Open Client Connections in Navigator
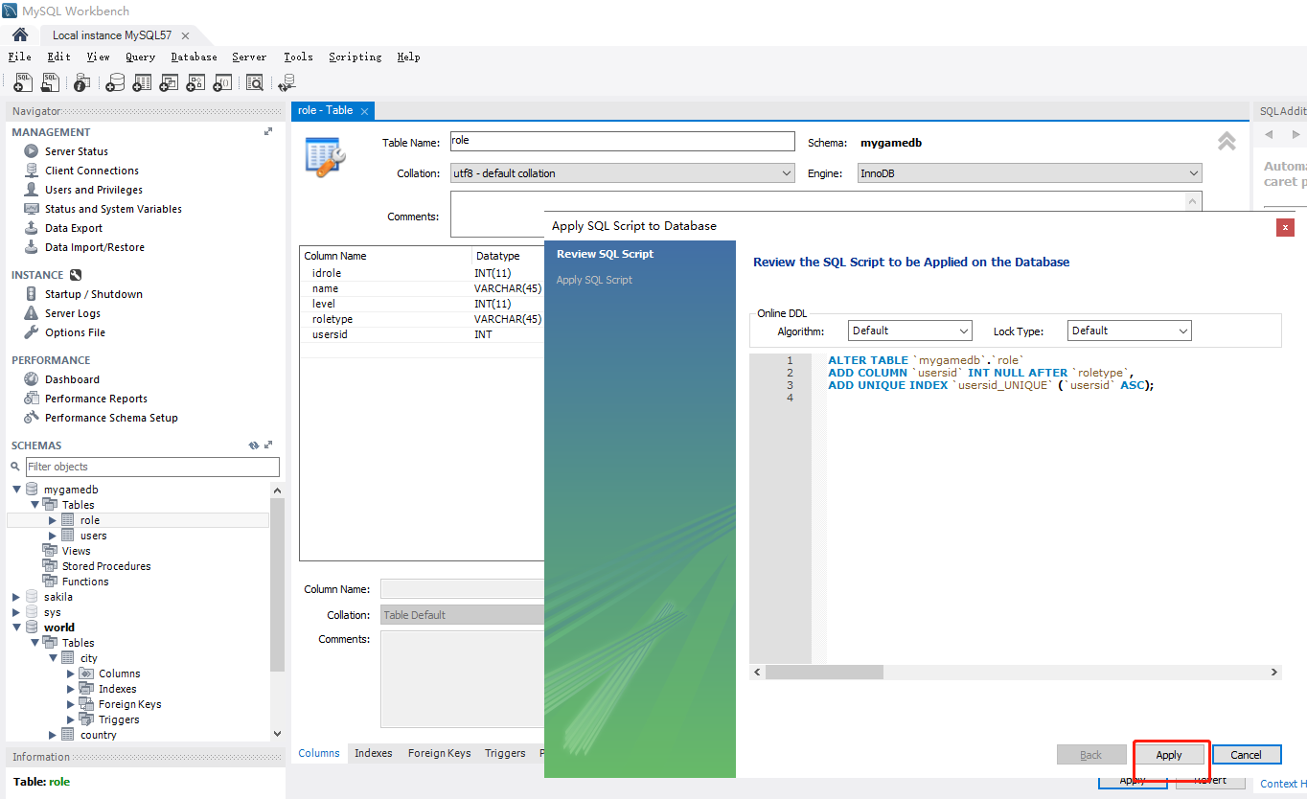 pos(91,171)
